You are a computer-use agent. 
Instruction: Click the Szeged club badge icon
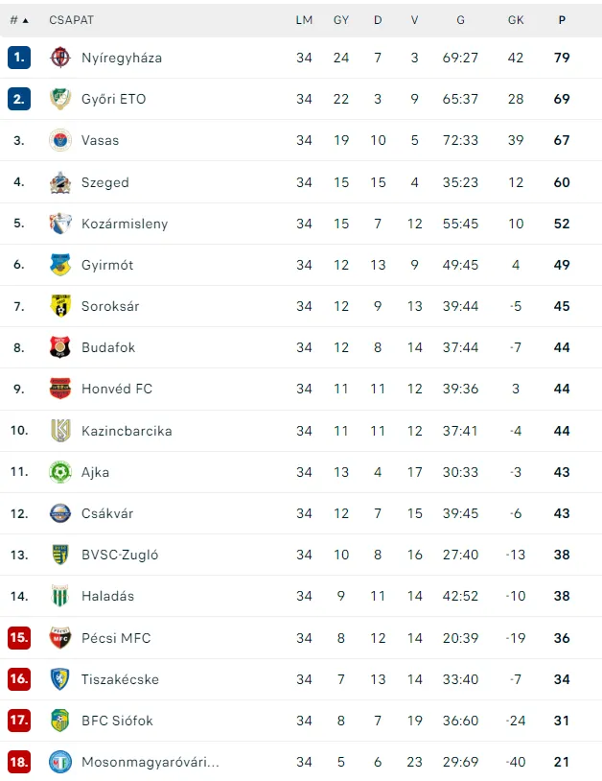tap(60, 182)
